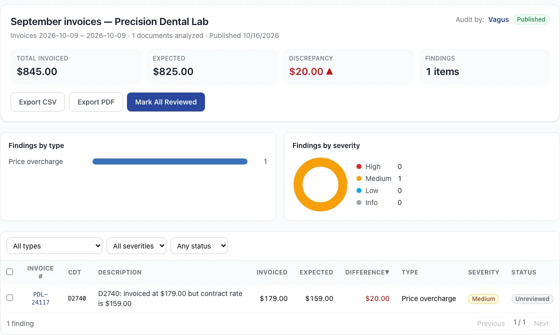Click the red High legend dot
The image size is (560, 335).
click(359, 166)
